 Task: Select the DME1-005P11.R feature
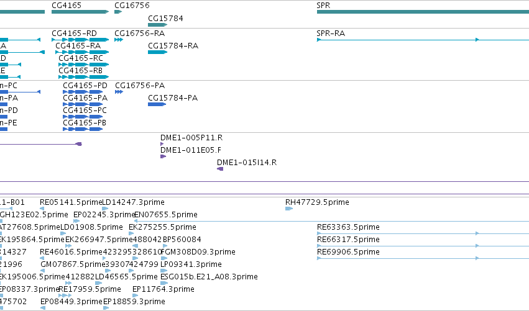point(191,138)
